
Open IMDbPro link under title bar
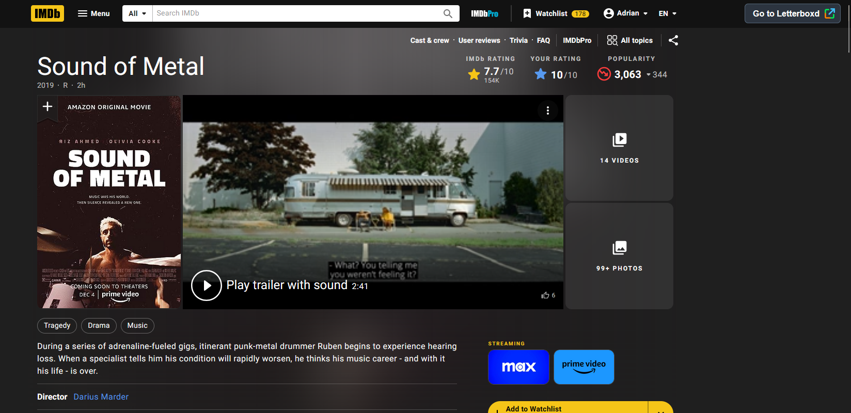pyautogui.click(x=577, y=40)
